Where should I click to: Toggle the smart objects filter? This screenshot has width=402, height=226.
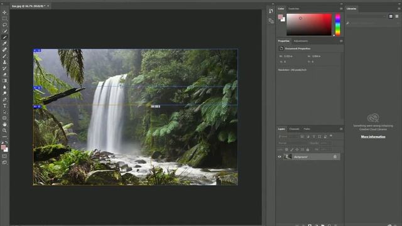[x=325, y=137]
